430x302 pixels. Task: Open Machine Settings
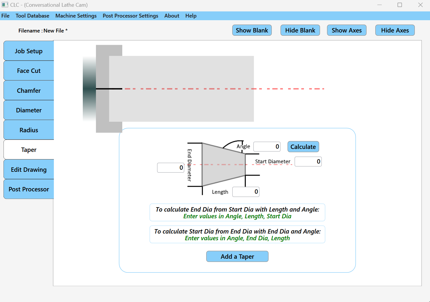tap(76, 16)
